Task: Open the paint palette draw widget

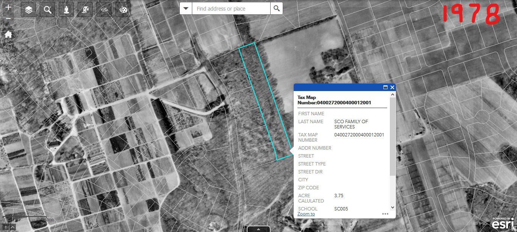Action: pos(123,10)
